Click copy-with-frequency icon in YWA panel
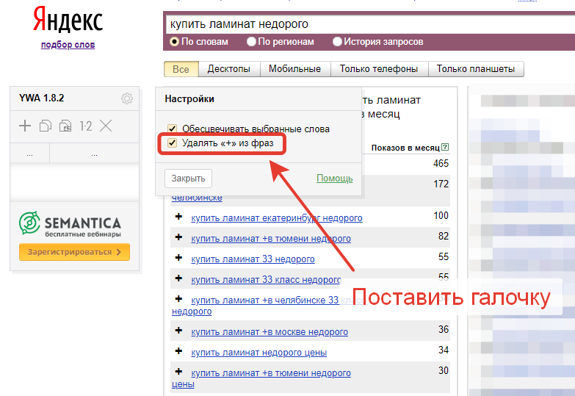575x396 pixels. coord(65,126)
